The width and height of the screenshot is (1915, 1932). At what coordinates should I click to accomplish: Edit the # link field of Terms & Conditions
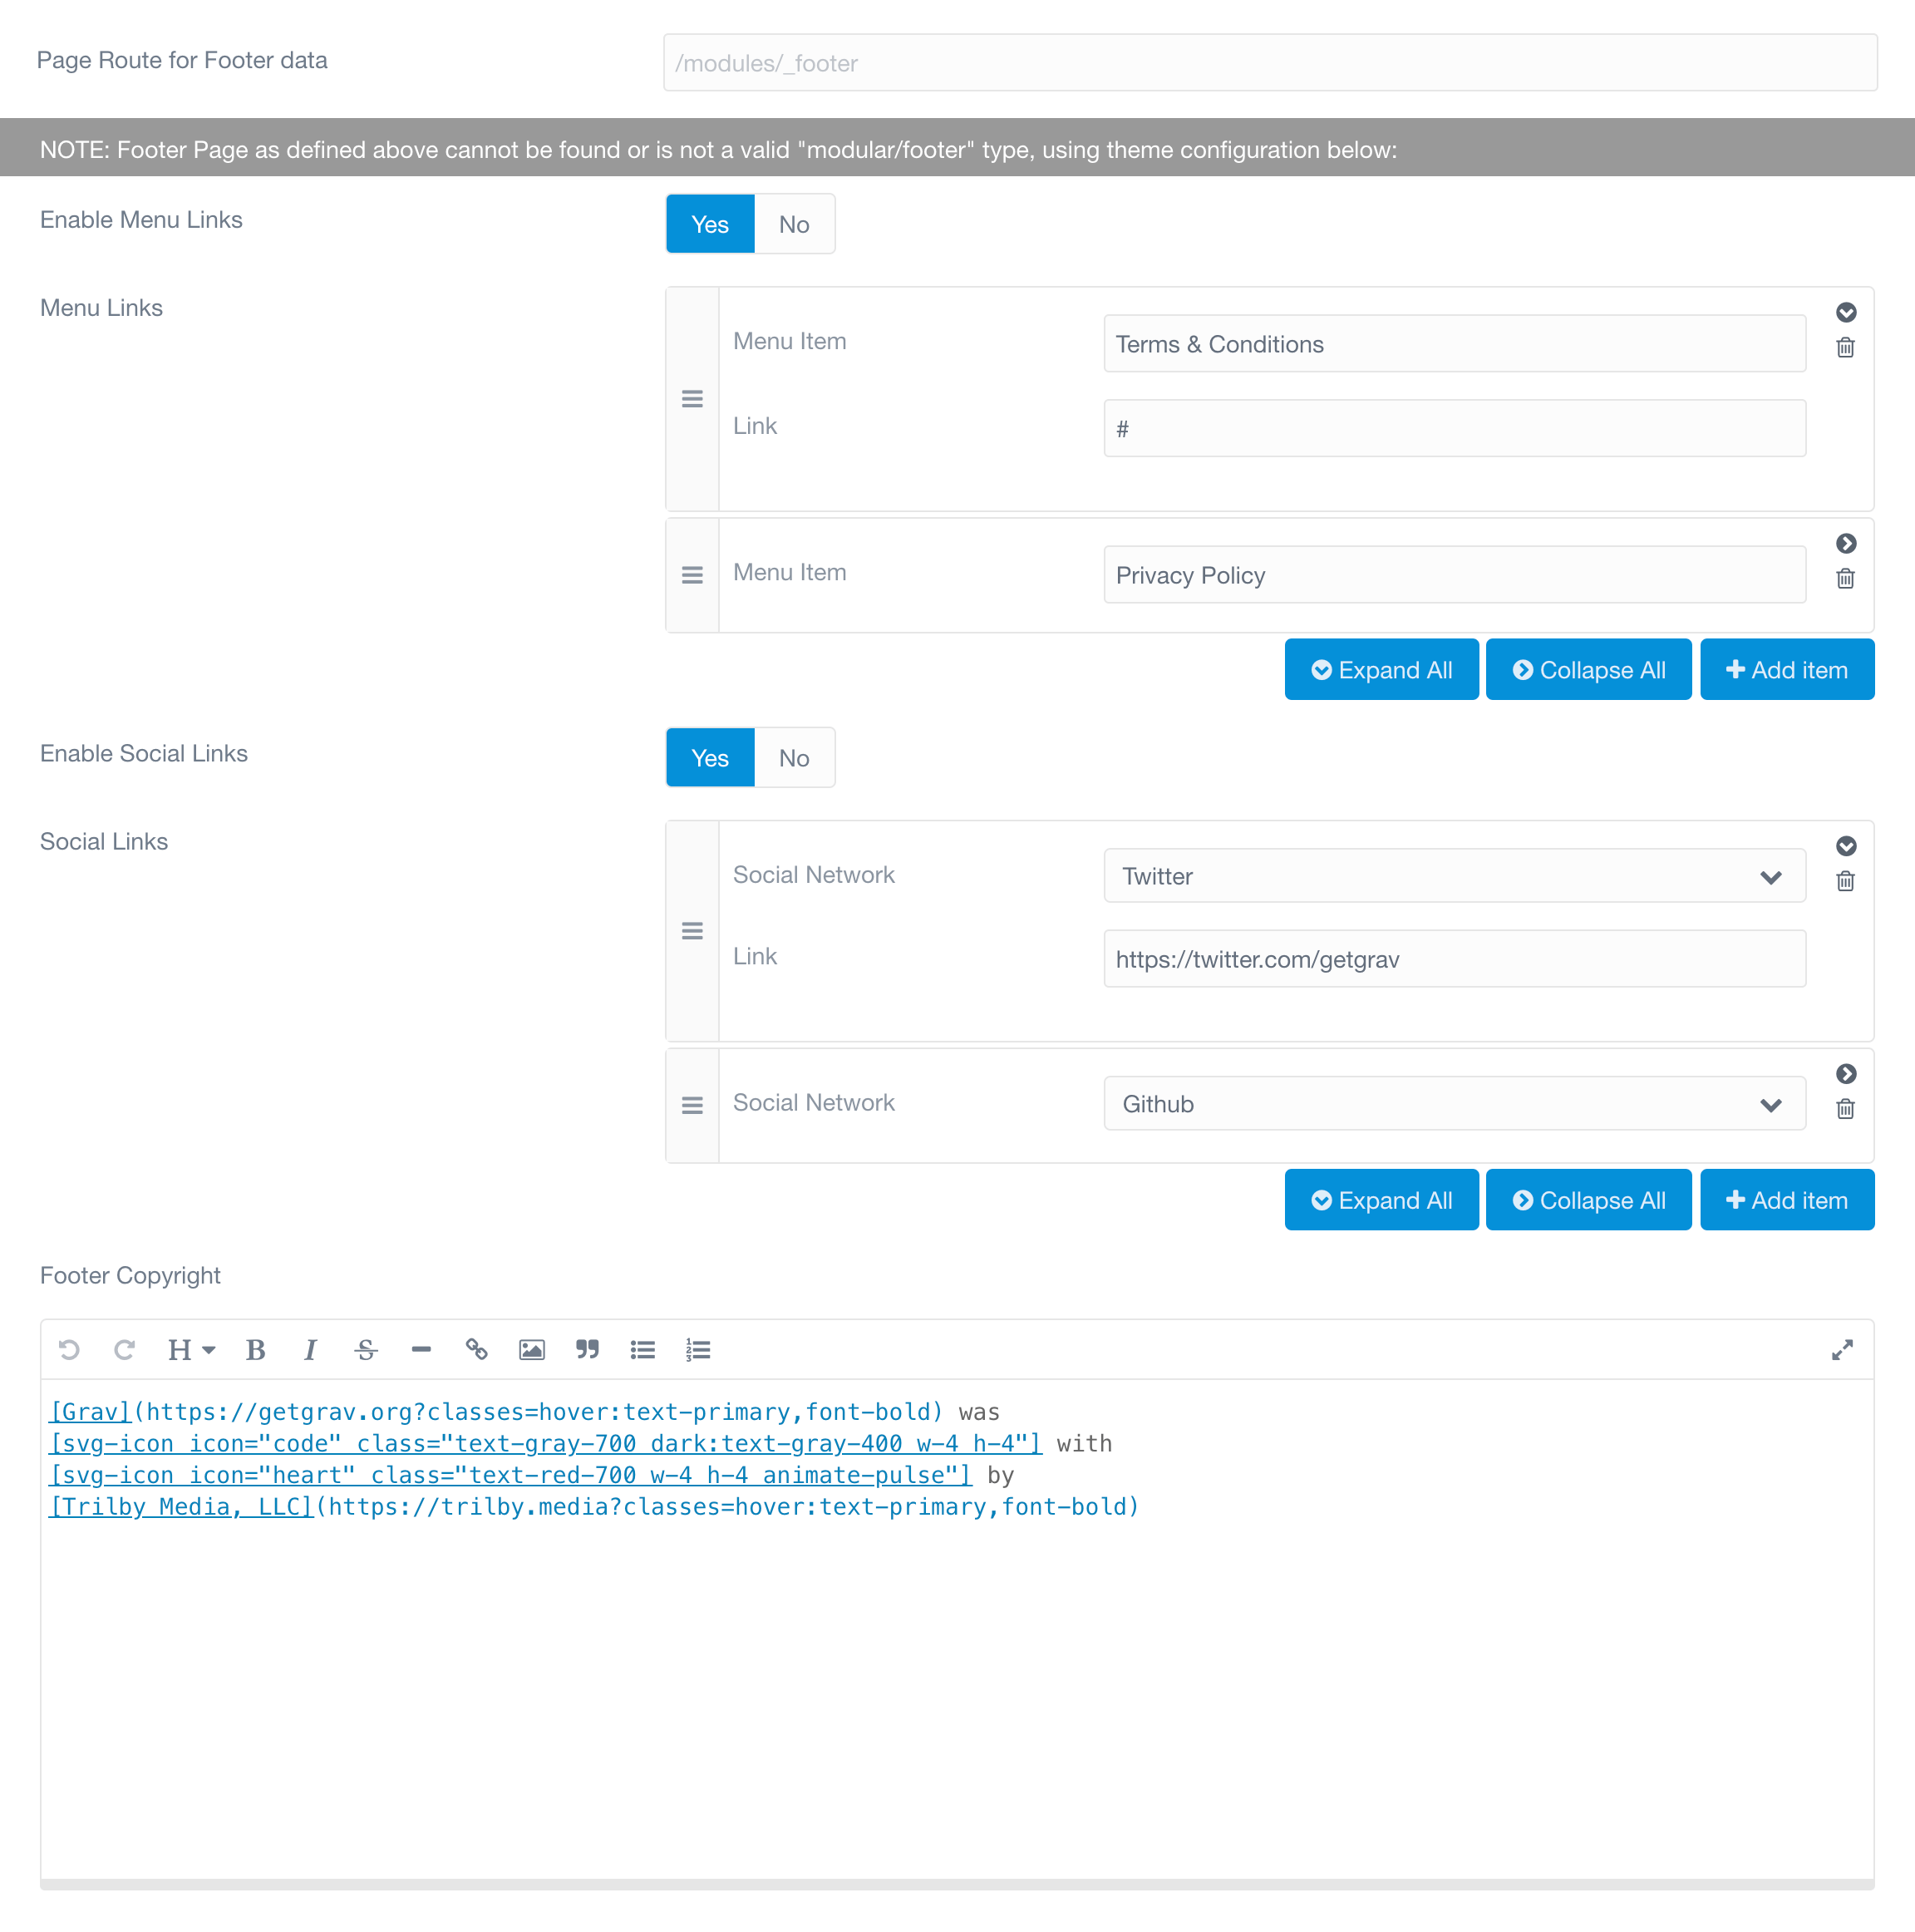coord(1454,429)
